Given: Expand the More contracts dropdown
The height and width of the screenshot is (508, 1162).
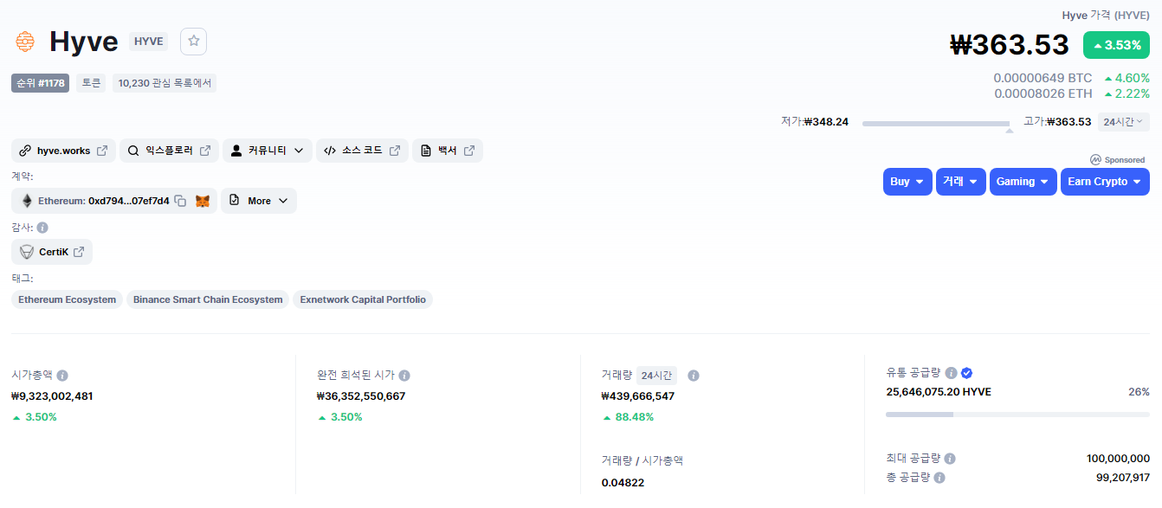Looking at the screenshot, I should click(259, 201).
